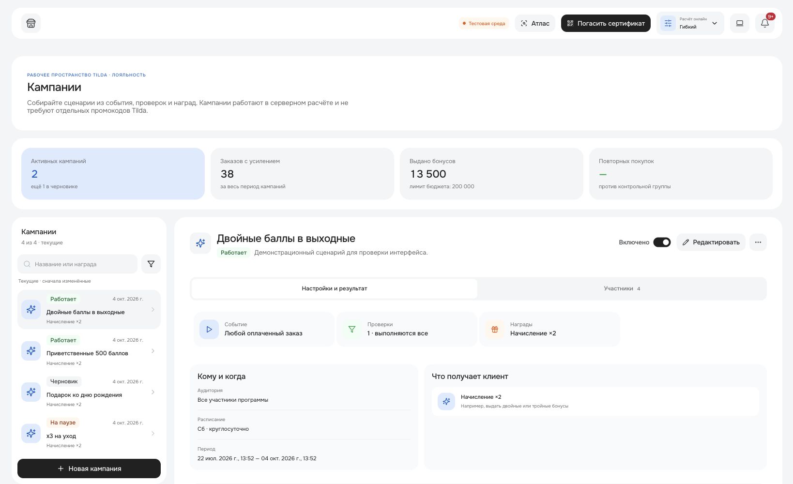Open chevron on Приветственные 500 баллов row
Viewport: 793px width, 484px height.
click(x=153, y=351)
